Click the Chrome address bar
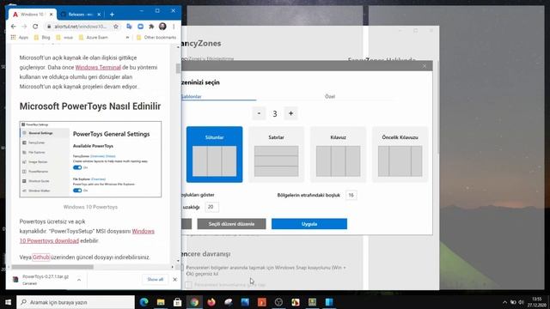Screen dimensions: 550x309 pos(80,27)
